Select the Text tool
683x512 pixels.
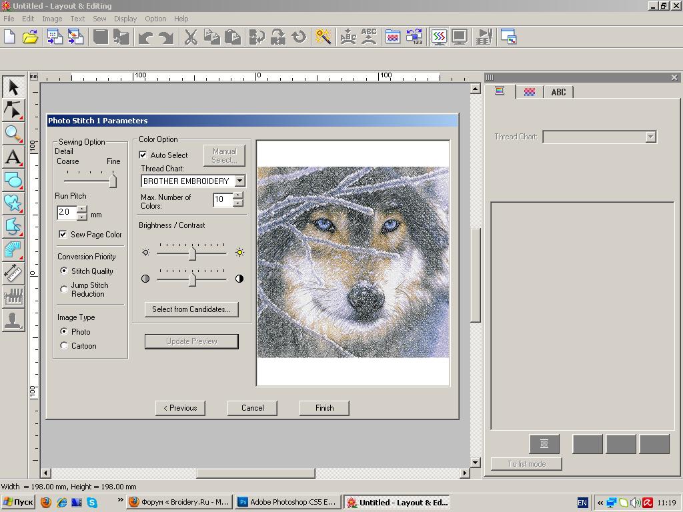pos(13,157)
